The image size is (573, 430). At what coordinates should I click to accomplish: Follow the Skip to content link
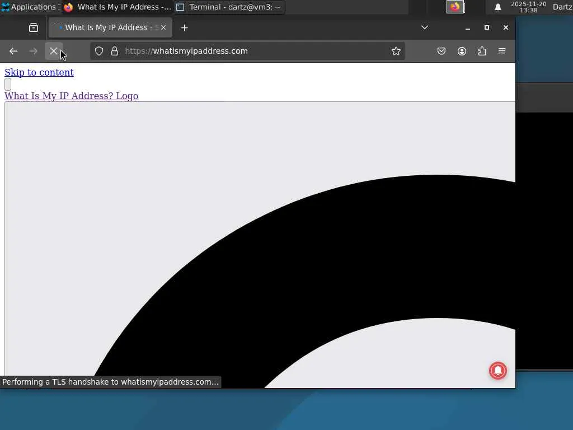(39, 72)
